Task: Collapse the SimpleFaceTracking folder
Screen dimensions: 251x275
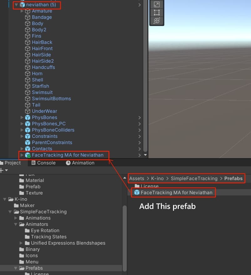Action: [10, 212]
